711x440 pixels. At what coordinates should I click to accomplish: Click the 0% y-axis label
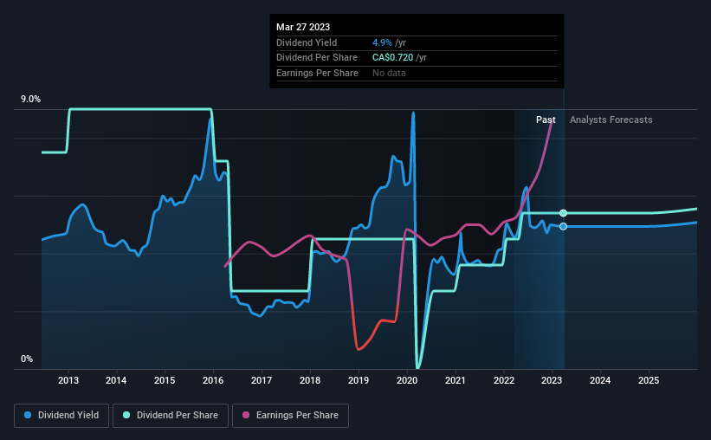[x=27, y=359]
